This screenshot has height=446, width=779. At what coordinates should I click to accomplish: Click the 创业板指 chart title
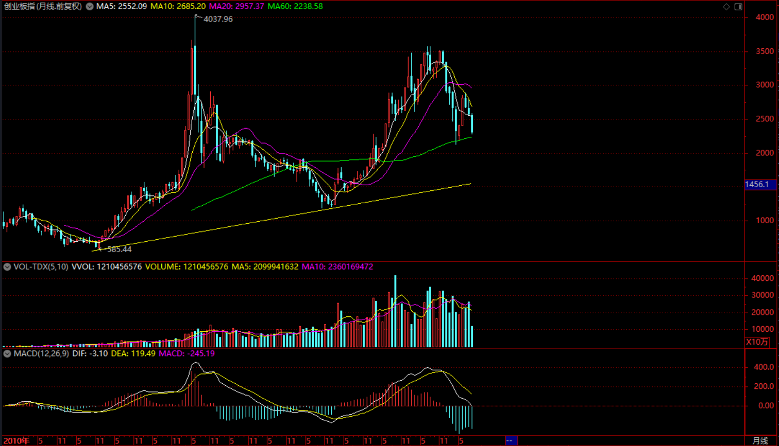pyautogui.click(x=43, y=7)
